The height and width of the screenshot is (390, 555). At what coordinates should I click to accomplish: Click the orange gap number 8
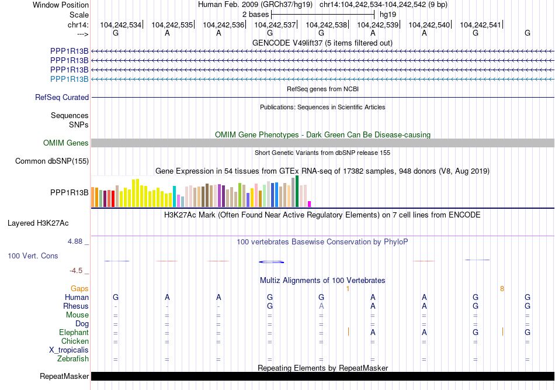pyautogui.click(x=502, y=289)
